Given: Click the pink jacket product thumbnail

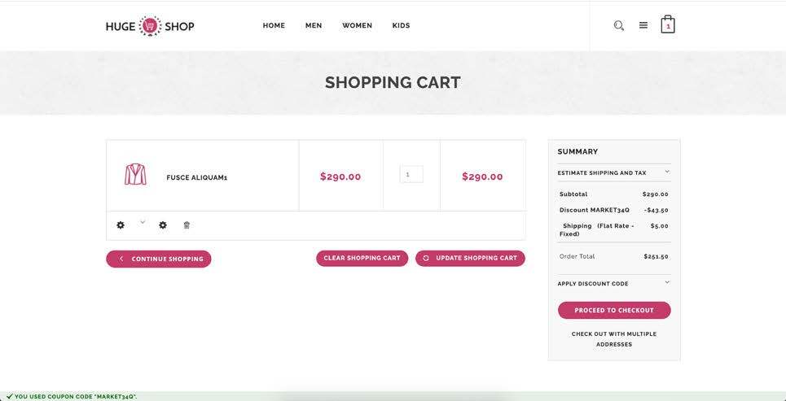Looking at the screenshot, I should pyautogui.click(x=135, y=175).
